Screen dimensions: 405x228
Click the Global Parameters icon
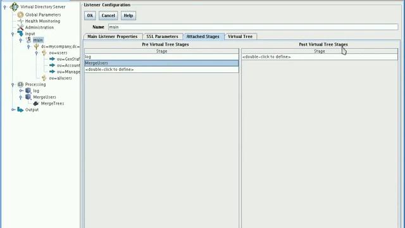pos(20,15)
